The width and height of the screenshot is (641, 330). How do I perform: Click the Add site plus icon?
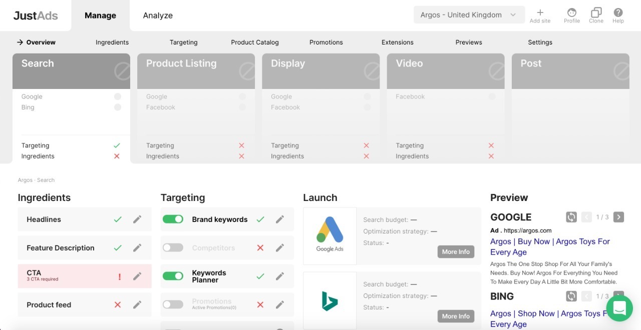pyautogui.click(x=540, y=12)
